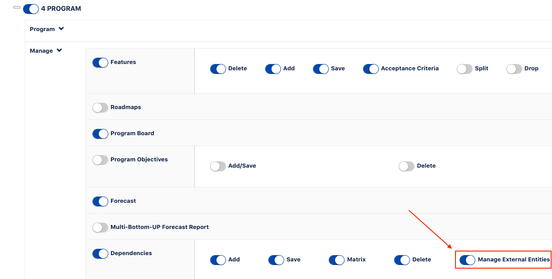The width and height of the screenshot is (552, 279).
Task: Turn off Acceptance Criteria toggle
Action: coord(371,69)
